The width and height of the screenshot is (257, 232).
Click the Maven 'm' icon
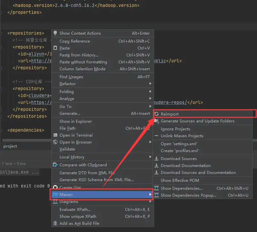(55, 195)
